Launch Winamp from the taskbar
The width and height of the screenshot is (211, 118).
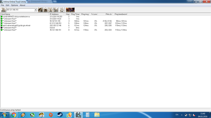pyautogui.click(x=23, y=115)
